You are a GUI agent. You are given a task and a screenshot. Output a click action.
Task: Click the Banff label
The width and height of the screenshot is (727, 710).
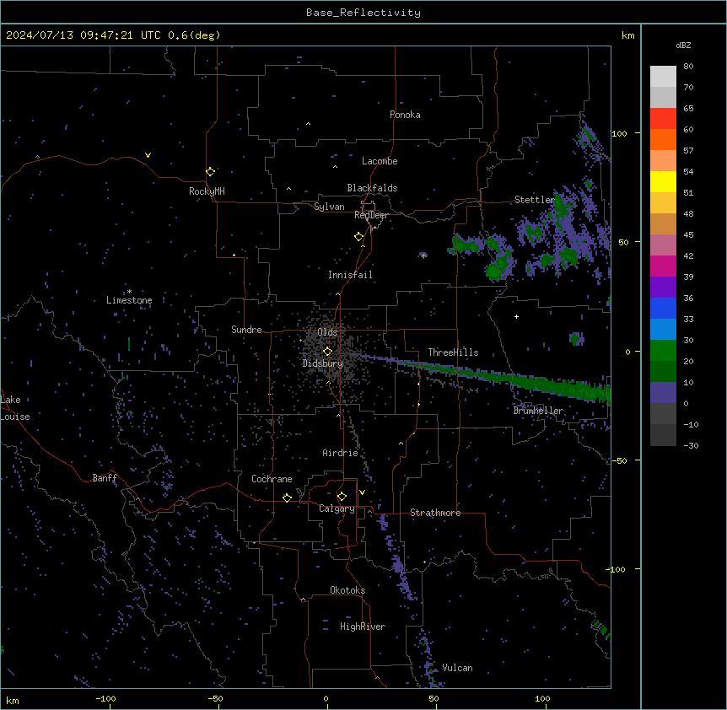[105, 478]
